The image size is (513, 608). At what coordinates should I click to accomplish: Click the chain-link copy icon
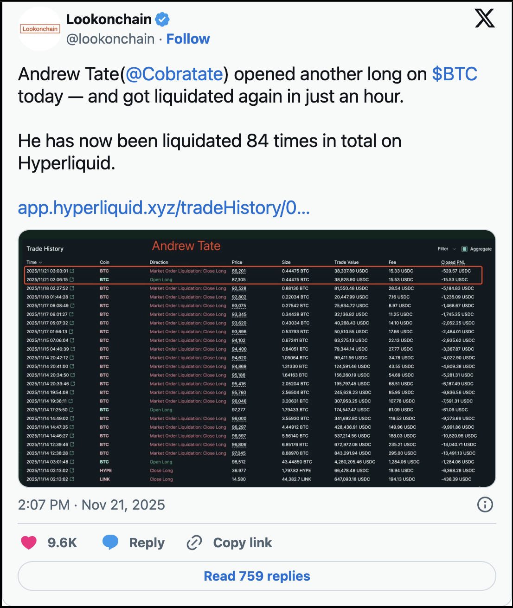(194, 542)
